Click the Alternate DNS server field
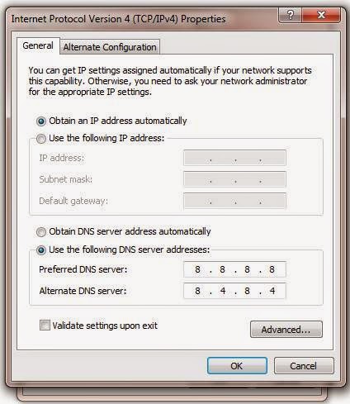The image size is (350, 404). pyautogui.click(x=234, y=291)
